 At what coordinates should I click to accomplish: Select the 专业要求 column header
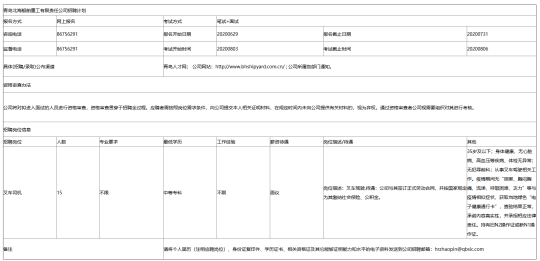coord(108,142)
